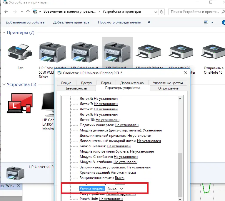225x201 pixels.
Task: Change Модуль дуплекса Установлен value
Action: [x=152, y=130]
